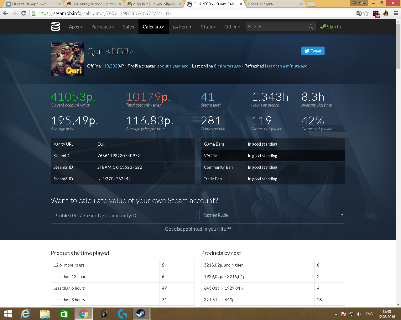This screenshot has width=401, height=320.
Task: Click the Quri profile avatar image
Action: (67, 59)
